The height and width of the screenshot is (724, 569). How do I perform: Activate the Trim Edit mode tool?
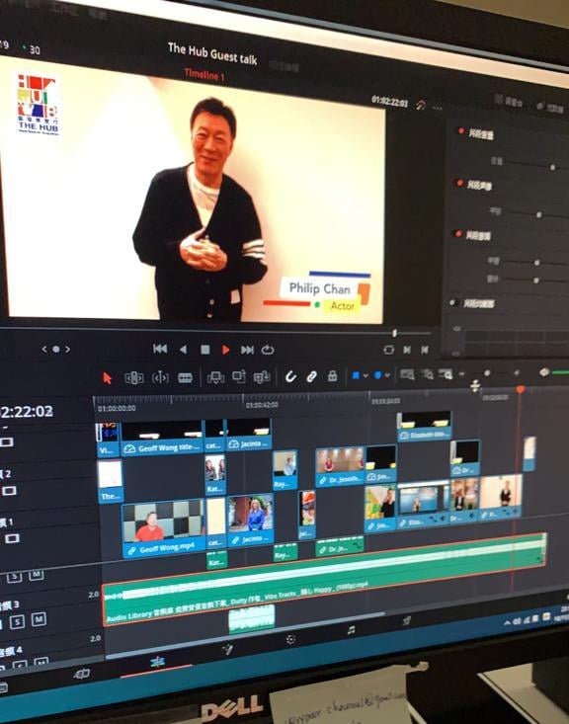133,378
